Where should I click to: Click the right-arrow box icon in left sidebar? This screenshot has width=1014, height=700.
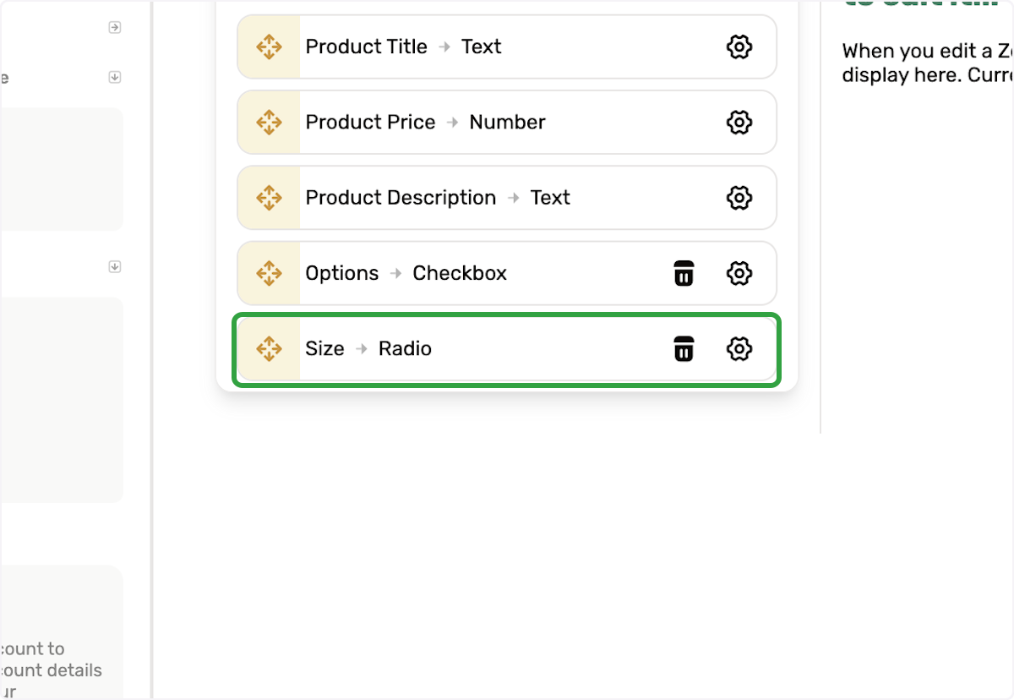point(115,28)
